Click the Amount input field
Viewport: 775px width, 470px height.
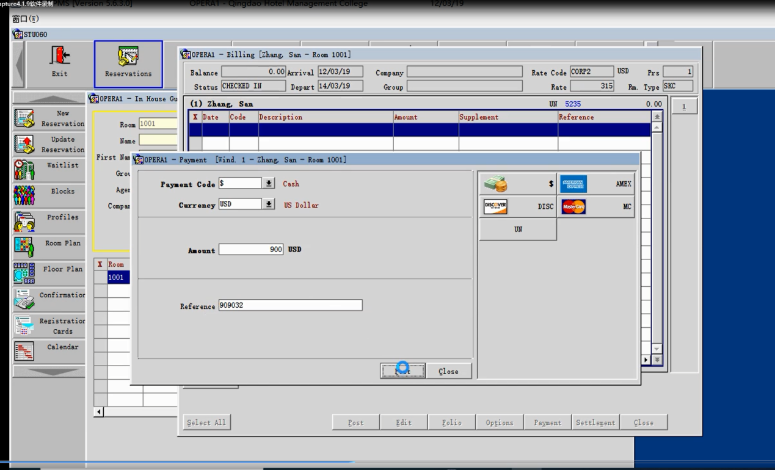(x=251, y=250)
